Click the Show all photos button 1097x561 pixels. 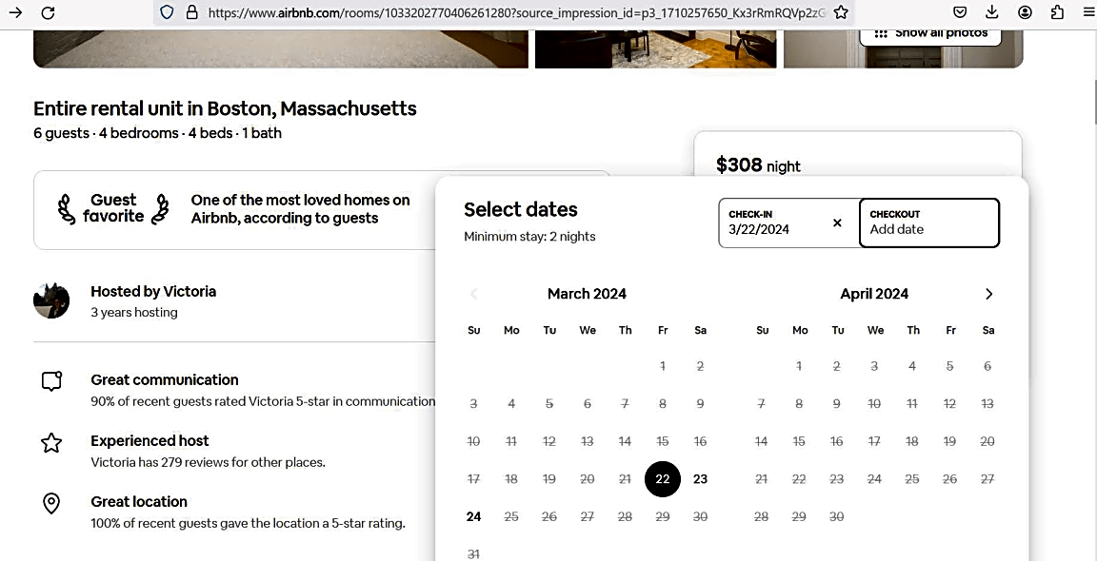click(x=930, y=33)
